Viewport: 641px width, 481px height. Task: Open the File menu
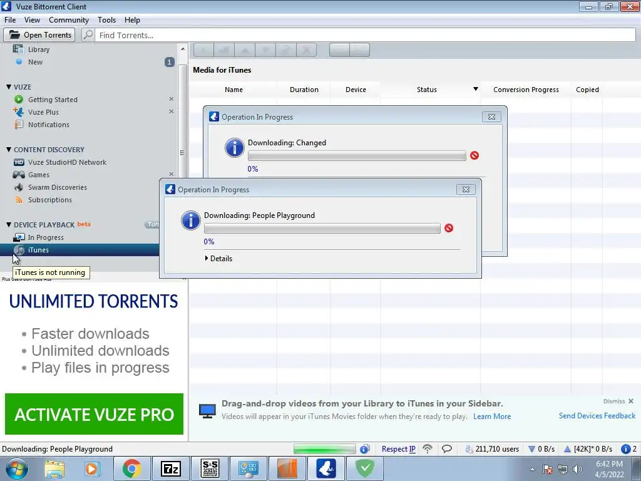tap(10, 19)
